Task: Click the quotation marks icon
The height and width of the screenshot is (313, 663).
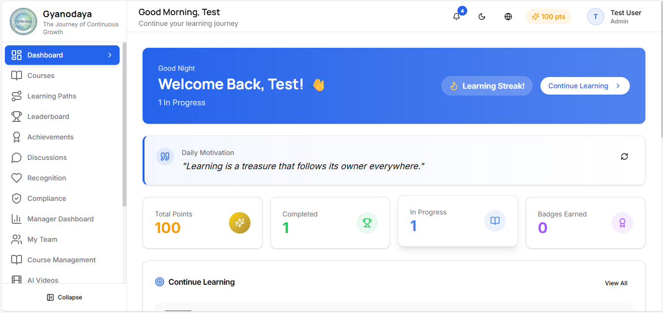Action: pyautogui.click(x=165, y=156)
